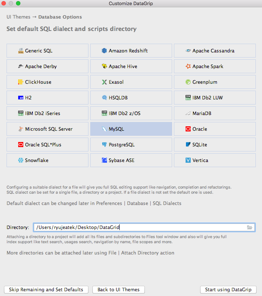Choose the ClickHouse dialect option
This screenshot has height=296, width=262.
pos(47,82)
